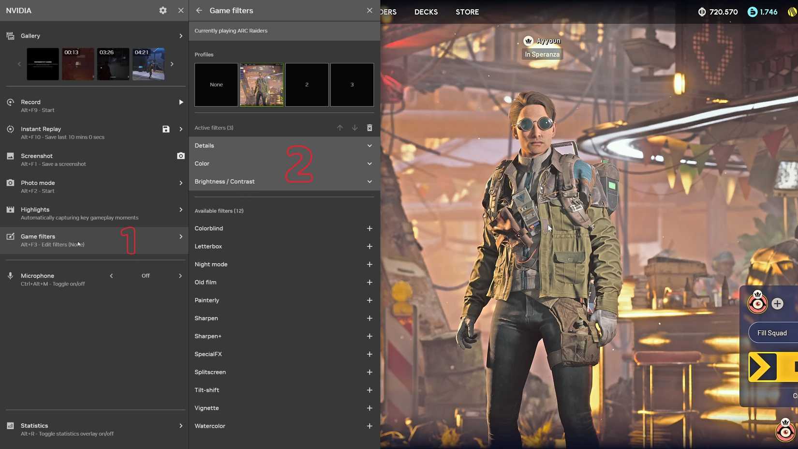This screenshot has height=449, width=798.
Task: Click the Fill Squad button
Action: 771,332
